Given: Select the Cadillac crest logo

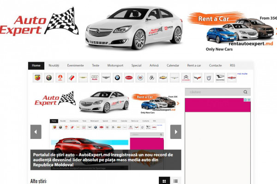Looking at the screenshot, I should [x=140, y=77].
